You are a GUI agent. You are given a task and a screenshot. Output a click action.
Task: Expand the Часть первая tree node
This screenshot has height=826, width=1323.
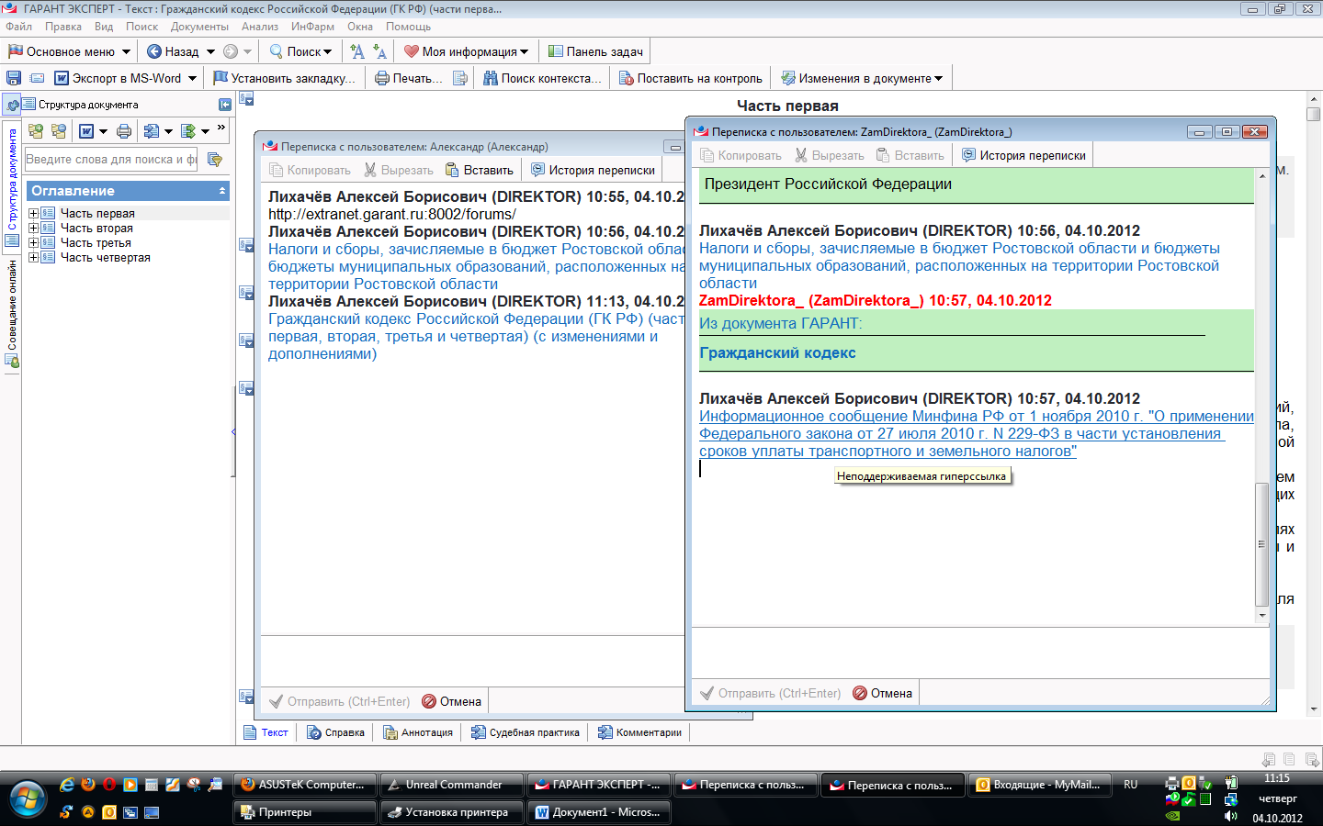click(33, 213)
